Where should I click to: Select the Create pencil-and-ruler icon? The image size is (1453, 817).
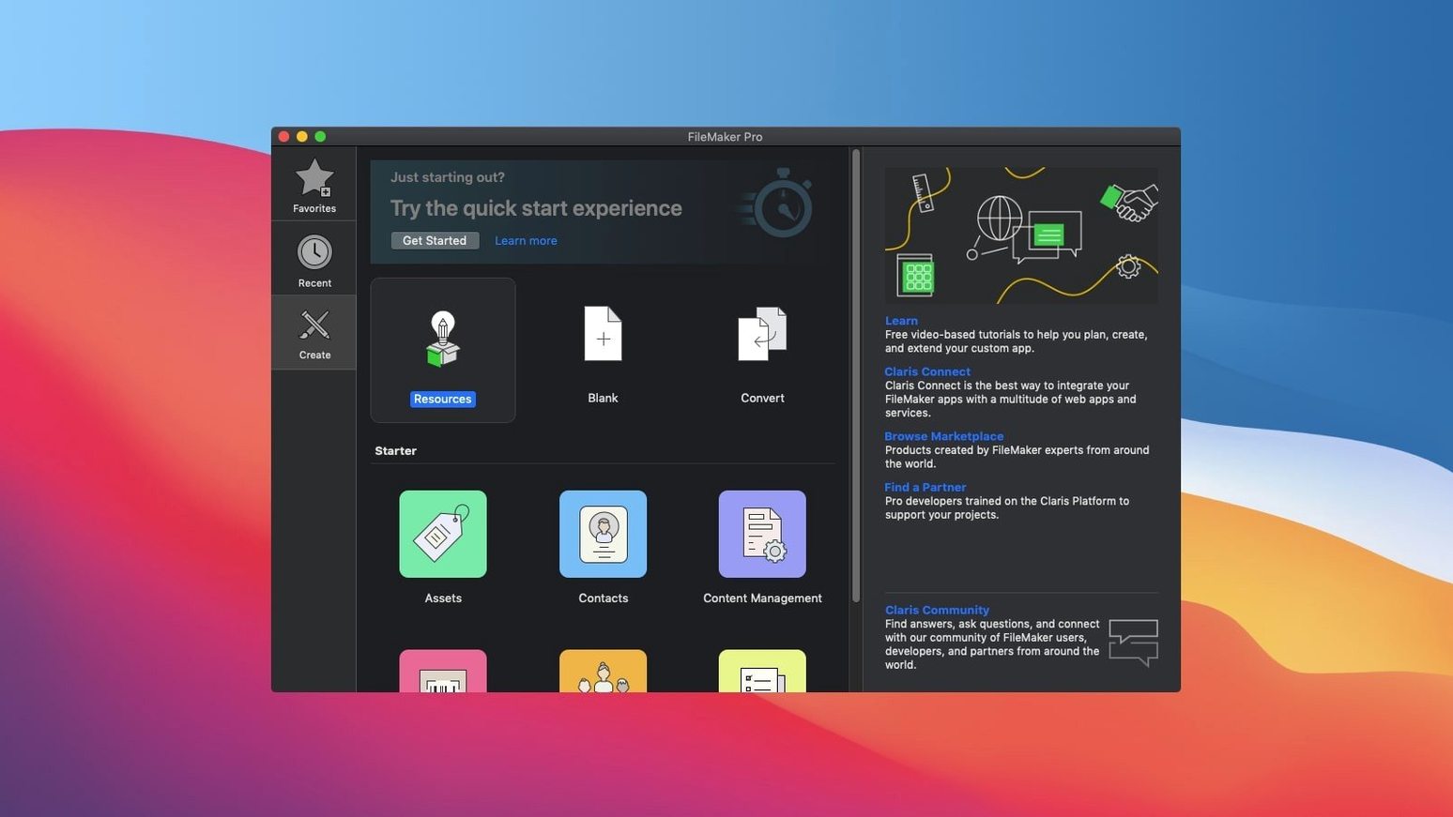[314, 325]
